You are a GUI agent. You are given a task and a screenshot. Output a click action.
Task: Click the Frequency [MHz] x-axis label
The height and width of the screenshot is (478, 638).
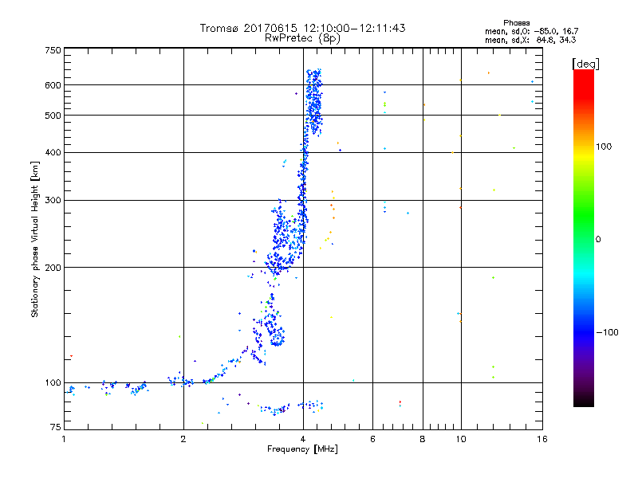tap(302, 451)
